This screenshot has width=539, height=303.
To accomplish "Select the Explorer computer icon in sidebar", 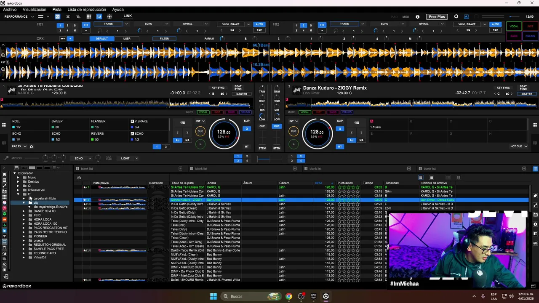I will point(5,242).
